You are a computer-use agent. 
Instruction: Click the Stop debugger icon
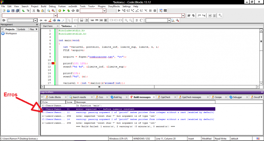coord(155,11)
